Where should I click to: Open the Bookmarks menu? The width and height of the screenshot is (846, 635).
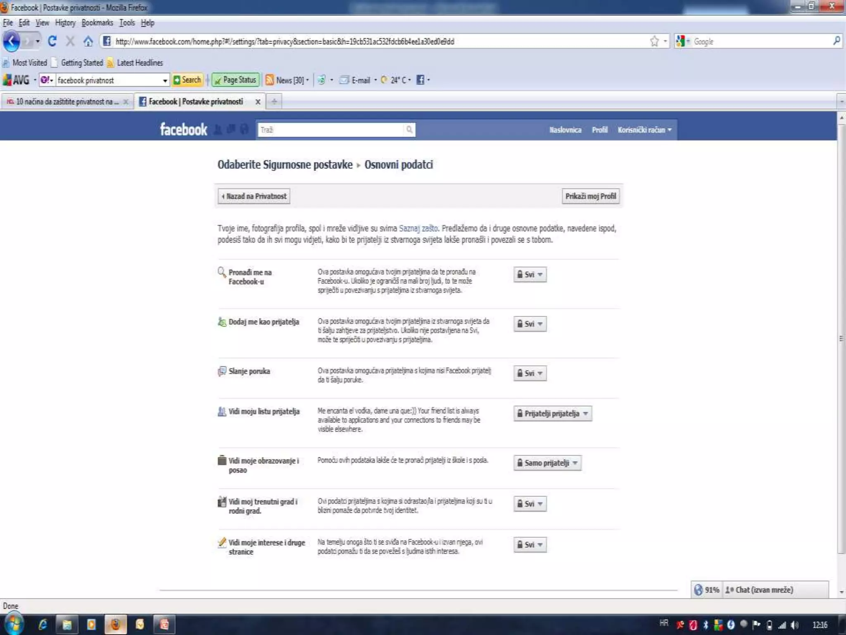click(x=97, y=23)
